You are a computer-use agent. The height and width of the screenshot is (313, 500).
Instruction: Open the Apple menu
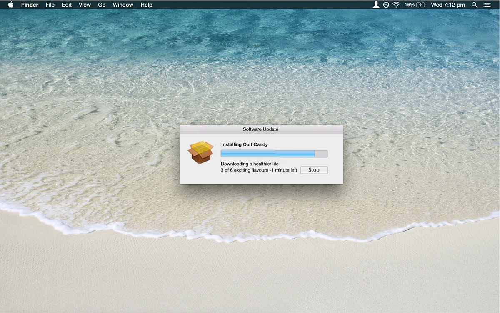tap(10, 5)
